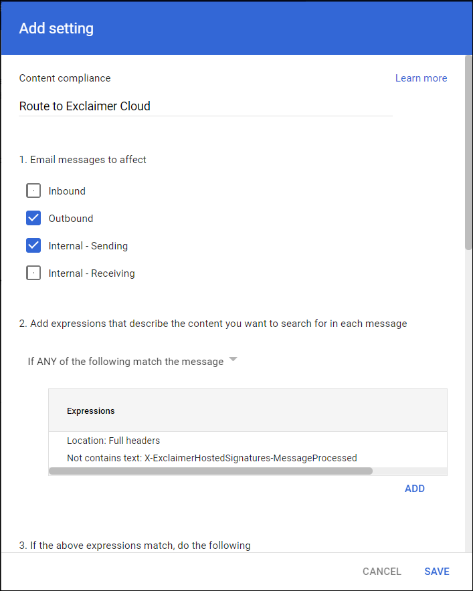Click the Expressions table horizontal scrollbar

click(x=210, y=471)
